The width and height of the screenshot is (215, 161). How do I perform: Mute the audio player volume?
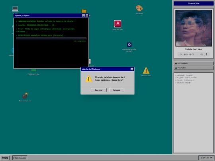click(201, 54)
